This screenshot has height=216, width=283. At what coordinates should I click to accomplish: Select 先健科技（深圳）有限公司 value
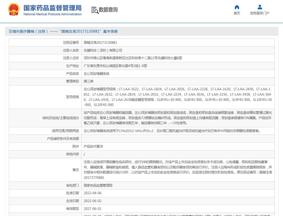[x=103, y=50]
